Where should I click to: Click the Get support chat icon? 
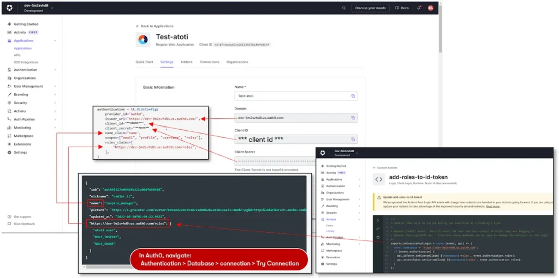pyautogui.click(x=10, y=217)
